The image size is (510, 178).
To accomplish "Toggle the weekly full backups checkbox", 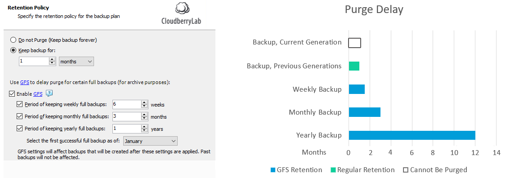I will pyautogui.click(x=19, y=104).
